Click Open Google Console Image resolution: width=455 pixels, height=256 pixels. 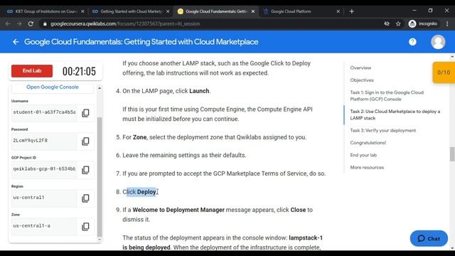click(53, 87)
